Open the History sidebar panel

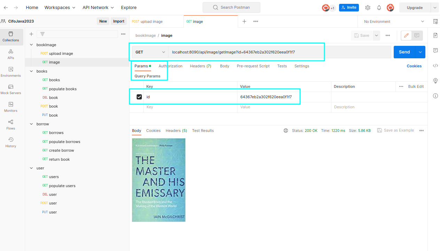coord(11,142)
